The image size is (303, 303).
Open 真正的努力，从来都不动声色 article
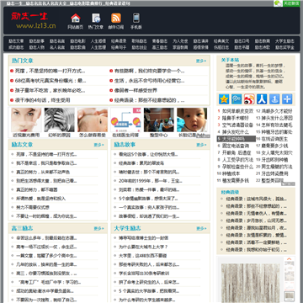coord(43,172)
